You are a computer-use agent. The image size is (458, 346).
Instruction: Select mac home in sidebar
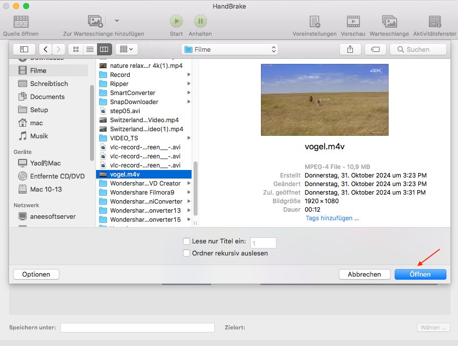point(48,123)
